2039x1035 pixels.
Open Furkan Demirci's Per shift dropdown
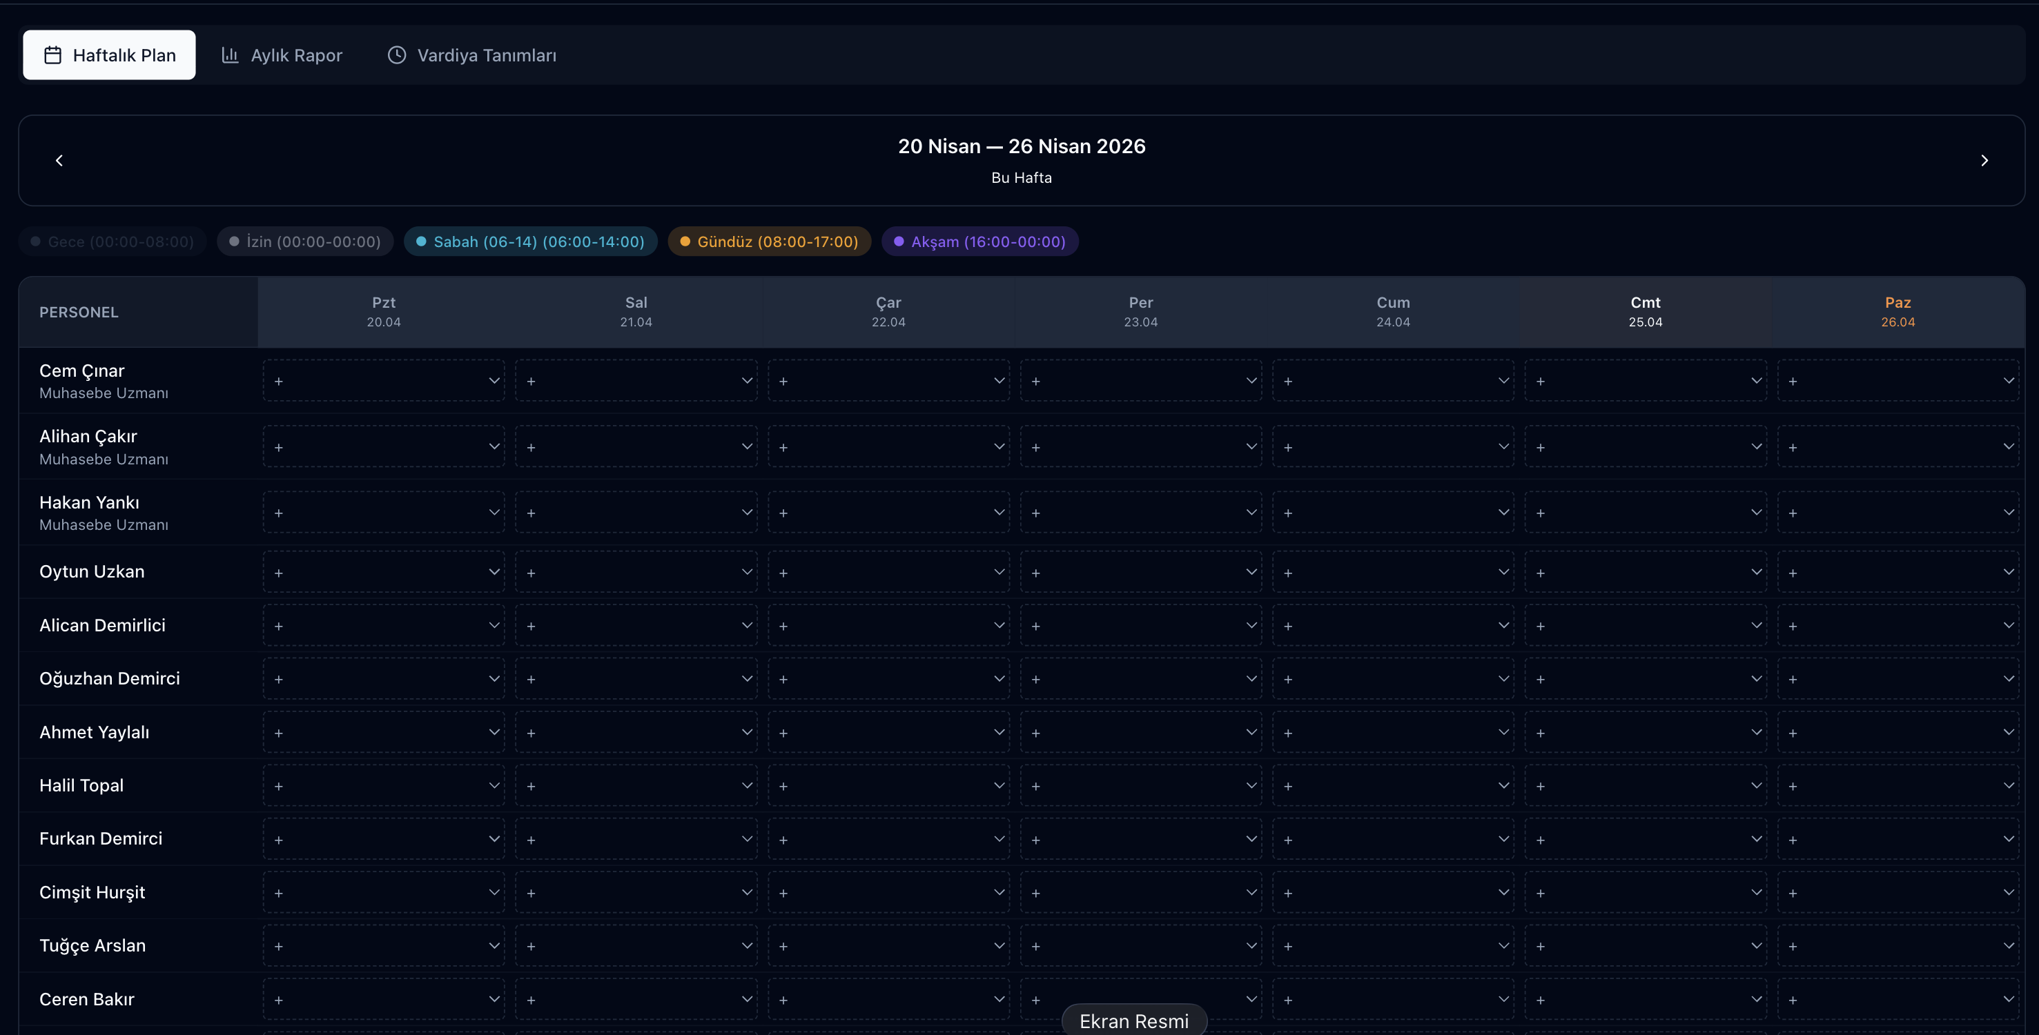point(1140,839)
